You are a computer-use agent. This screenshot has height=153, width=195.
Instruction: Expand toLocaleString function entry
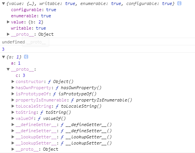click(x=13, y=106)
